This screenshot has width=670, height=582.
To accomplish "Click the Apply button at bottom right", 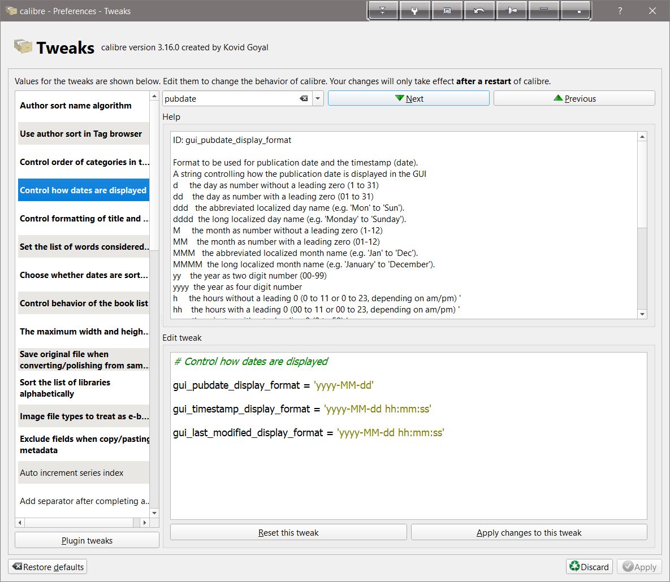I will tap(639, 567).
